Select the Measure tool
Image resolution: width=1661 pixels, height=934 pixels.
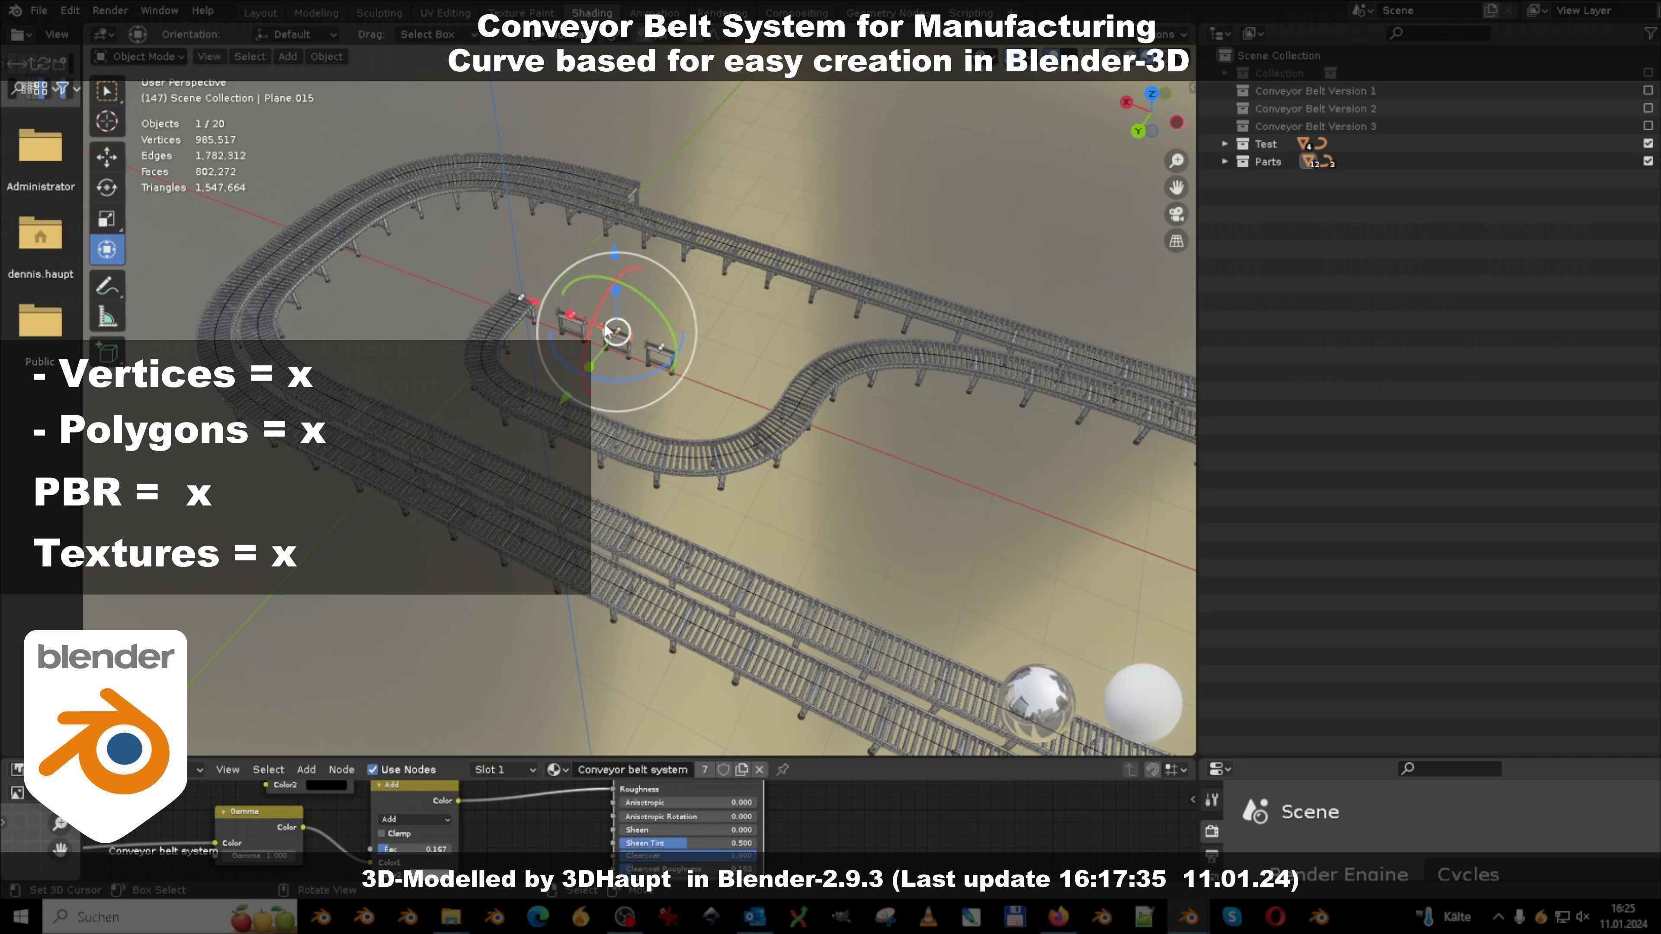click(107, 317)
